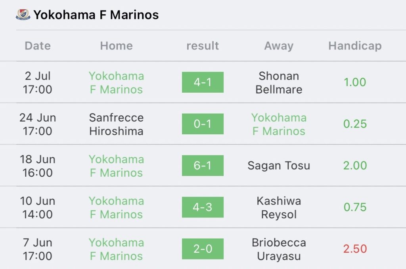Image resolution: width=406 pixels, height=269 pixels.
Task: Click the green 2.00 handicap value
Action: 355,166
